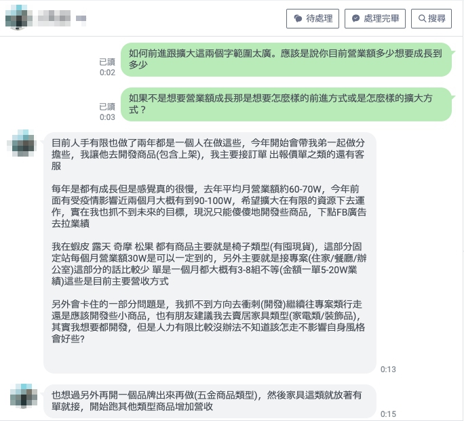Click the gray message about 五金商品類型
Screen dimensions: 464x421
(210, 401)
